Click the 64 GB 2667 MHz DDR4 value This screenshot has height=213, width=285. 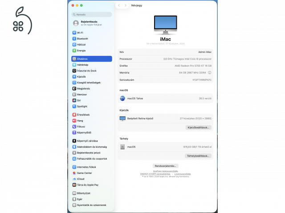tap(192, 73)
